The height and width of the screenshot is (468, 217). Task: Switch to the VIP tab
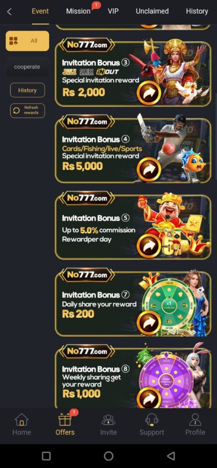(x=113, y=11)
